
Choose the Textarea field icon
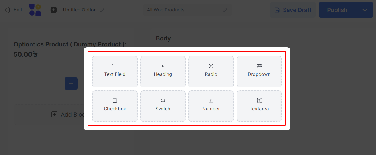coord(259,101)
